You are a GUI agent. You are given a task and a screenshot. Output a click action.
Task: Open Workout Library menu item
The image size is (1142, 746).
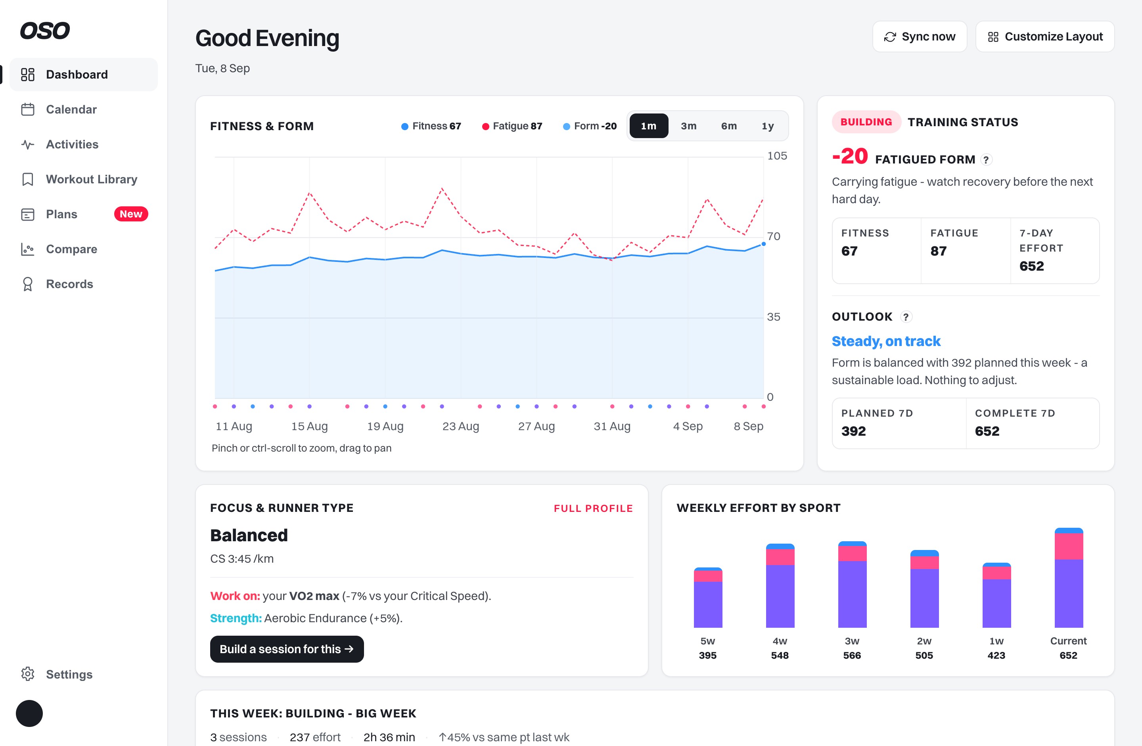click(x=84, y=179)
